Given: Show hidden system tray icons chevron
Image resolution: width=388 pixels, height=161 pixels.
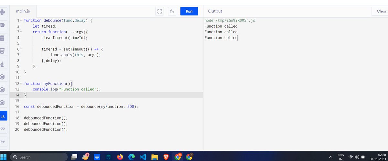Looking at the screenshot, I should [330, 157].
